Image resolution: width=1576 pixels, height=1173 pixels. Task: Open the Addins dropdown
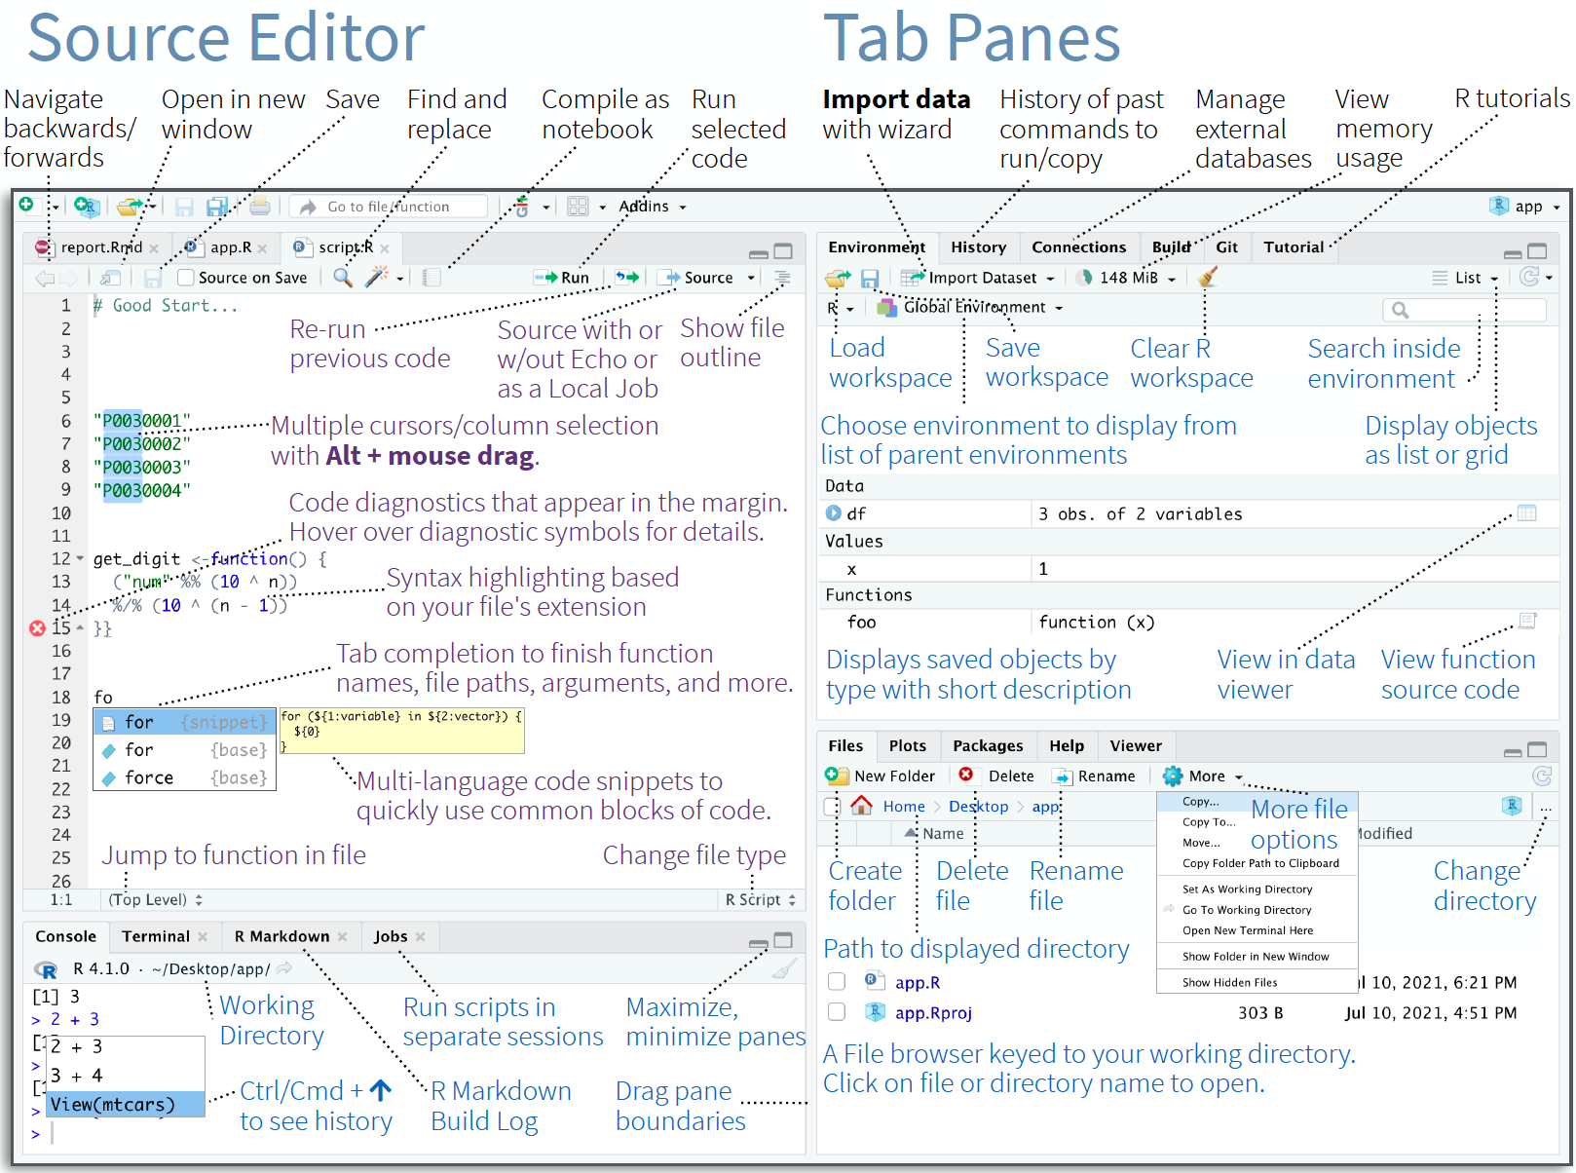[653, 207]
